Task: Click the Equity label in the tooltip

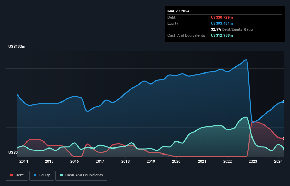Action: click(173, 23)
